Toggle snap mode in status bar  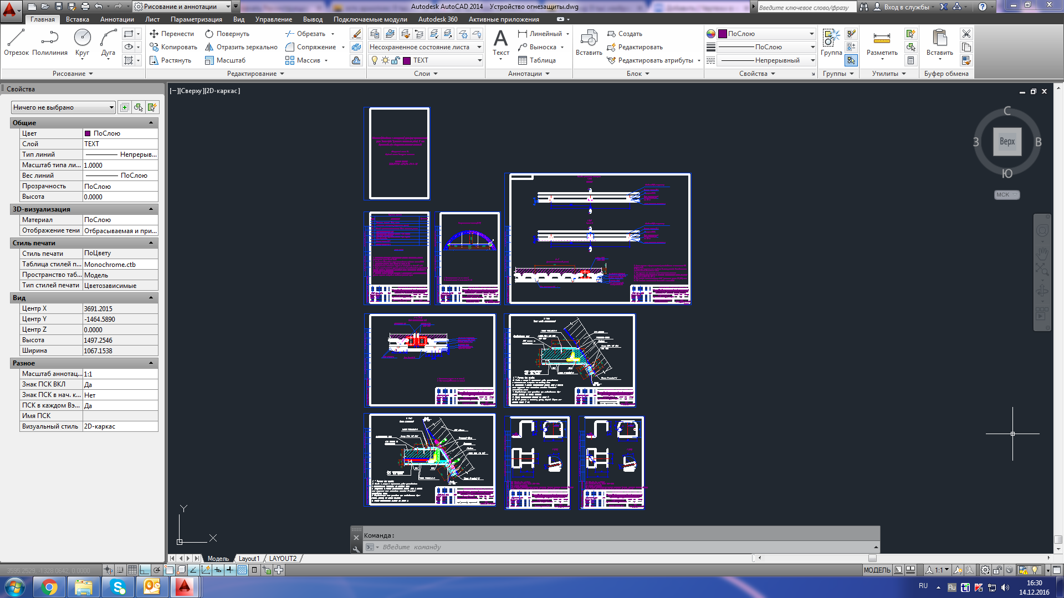(120, 570)
